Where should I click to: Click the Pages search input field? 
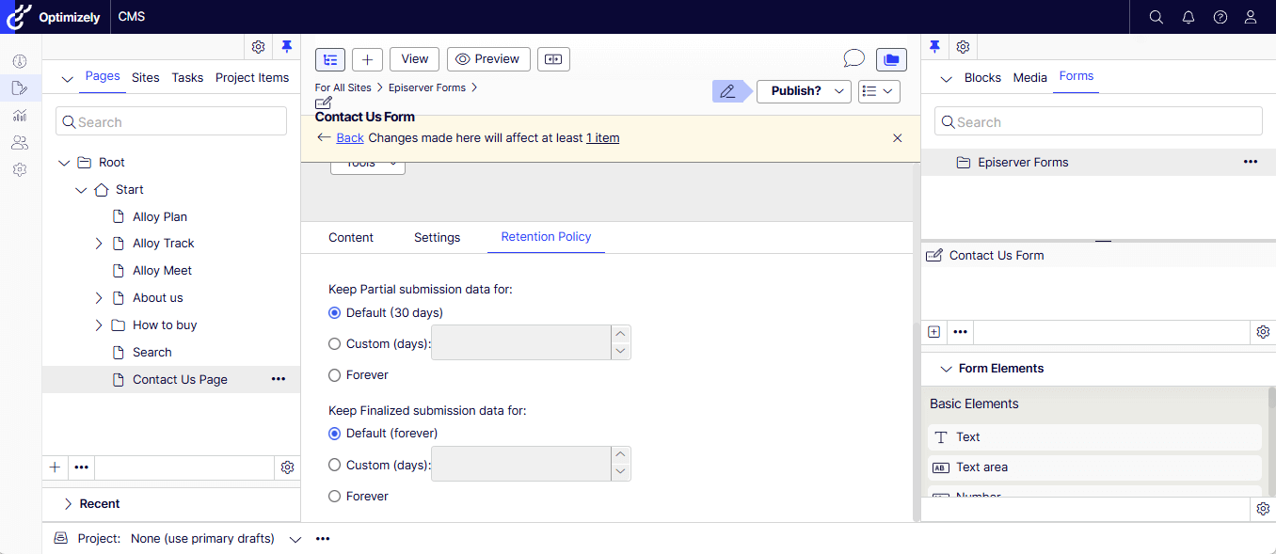(x=171, y=122)
